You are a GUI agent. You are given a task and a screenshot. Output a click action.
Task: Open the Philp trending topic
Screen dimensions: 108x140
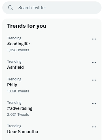pyautogui.click(x=12, y=85)
